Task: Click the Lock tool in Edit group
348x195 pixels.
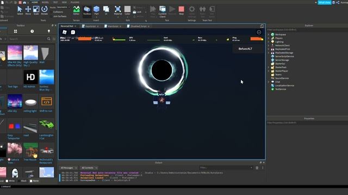Action: coord(137,12)
